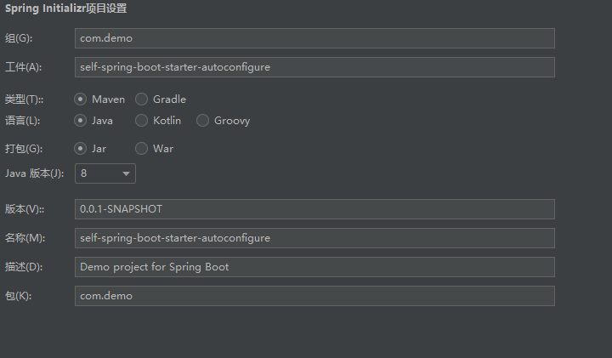This screenshot has height=358, width=612.
Task: Click the 语言(L) label
Action: click(22, 121)
